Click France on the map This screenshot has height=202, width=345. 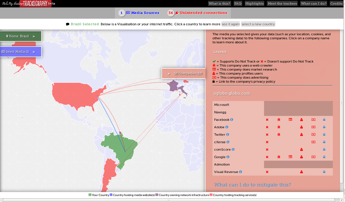pos(173,86)
